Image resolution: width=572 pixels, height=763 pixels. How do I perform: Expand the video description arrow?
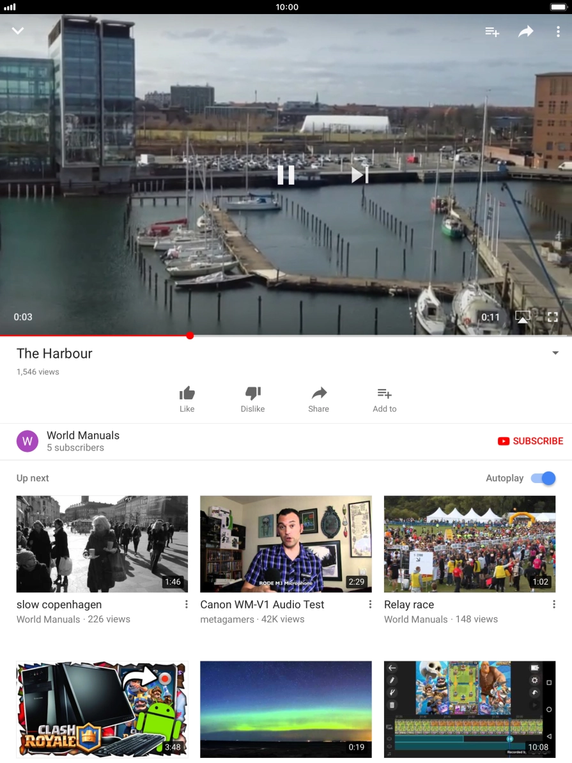click(555, 353)
